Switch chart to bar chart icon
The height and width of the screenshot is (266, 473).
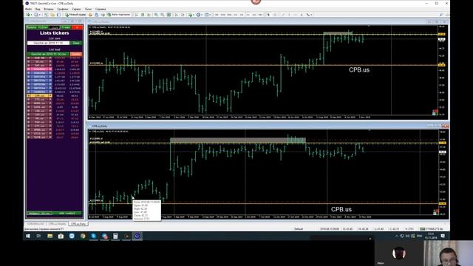136,15
